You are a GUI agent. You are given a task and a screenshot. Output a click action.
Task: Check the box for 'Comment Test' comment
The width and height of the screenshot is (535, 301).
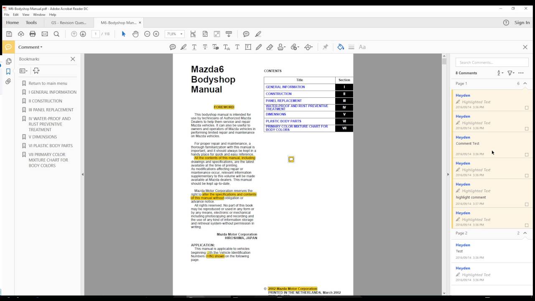point(527,155)
